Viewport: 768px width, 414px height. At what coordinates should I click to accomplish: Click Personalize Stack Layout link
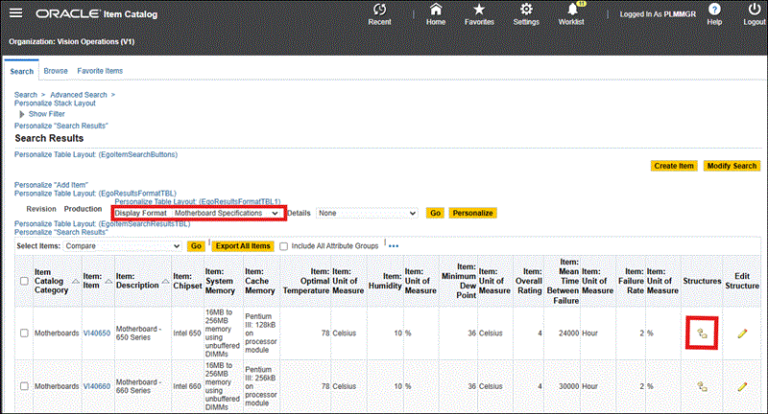click(55, 103)
